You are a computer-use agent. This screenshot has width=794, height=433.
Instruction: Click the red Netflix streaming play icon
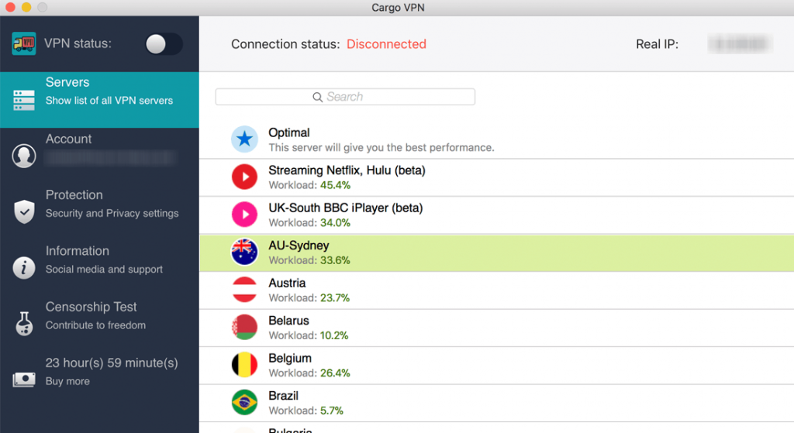pos(244,177)
